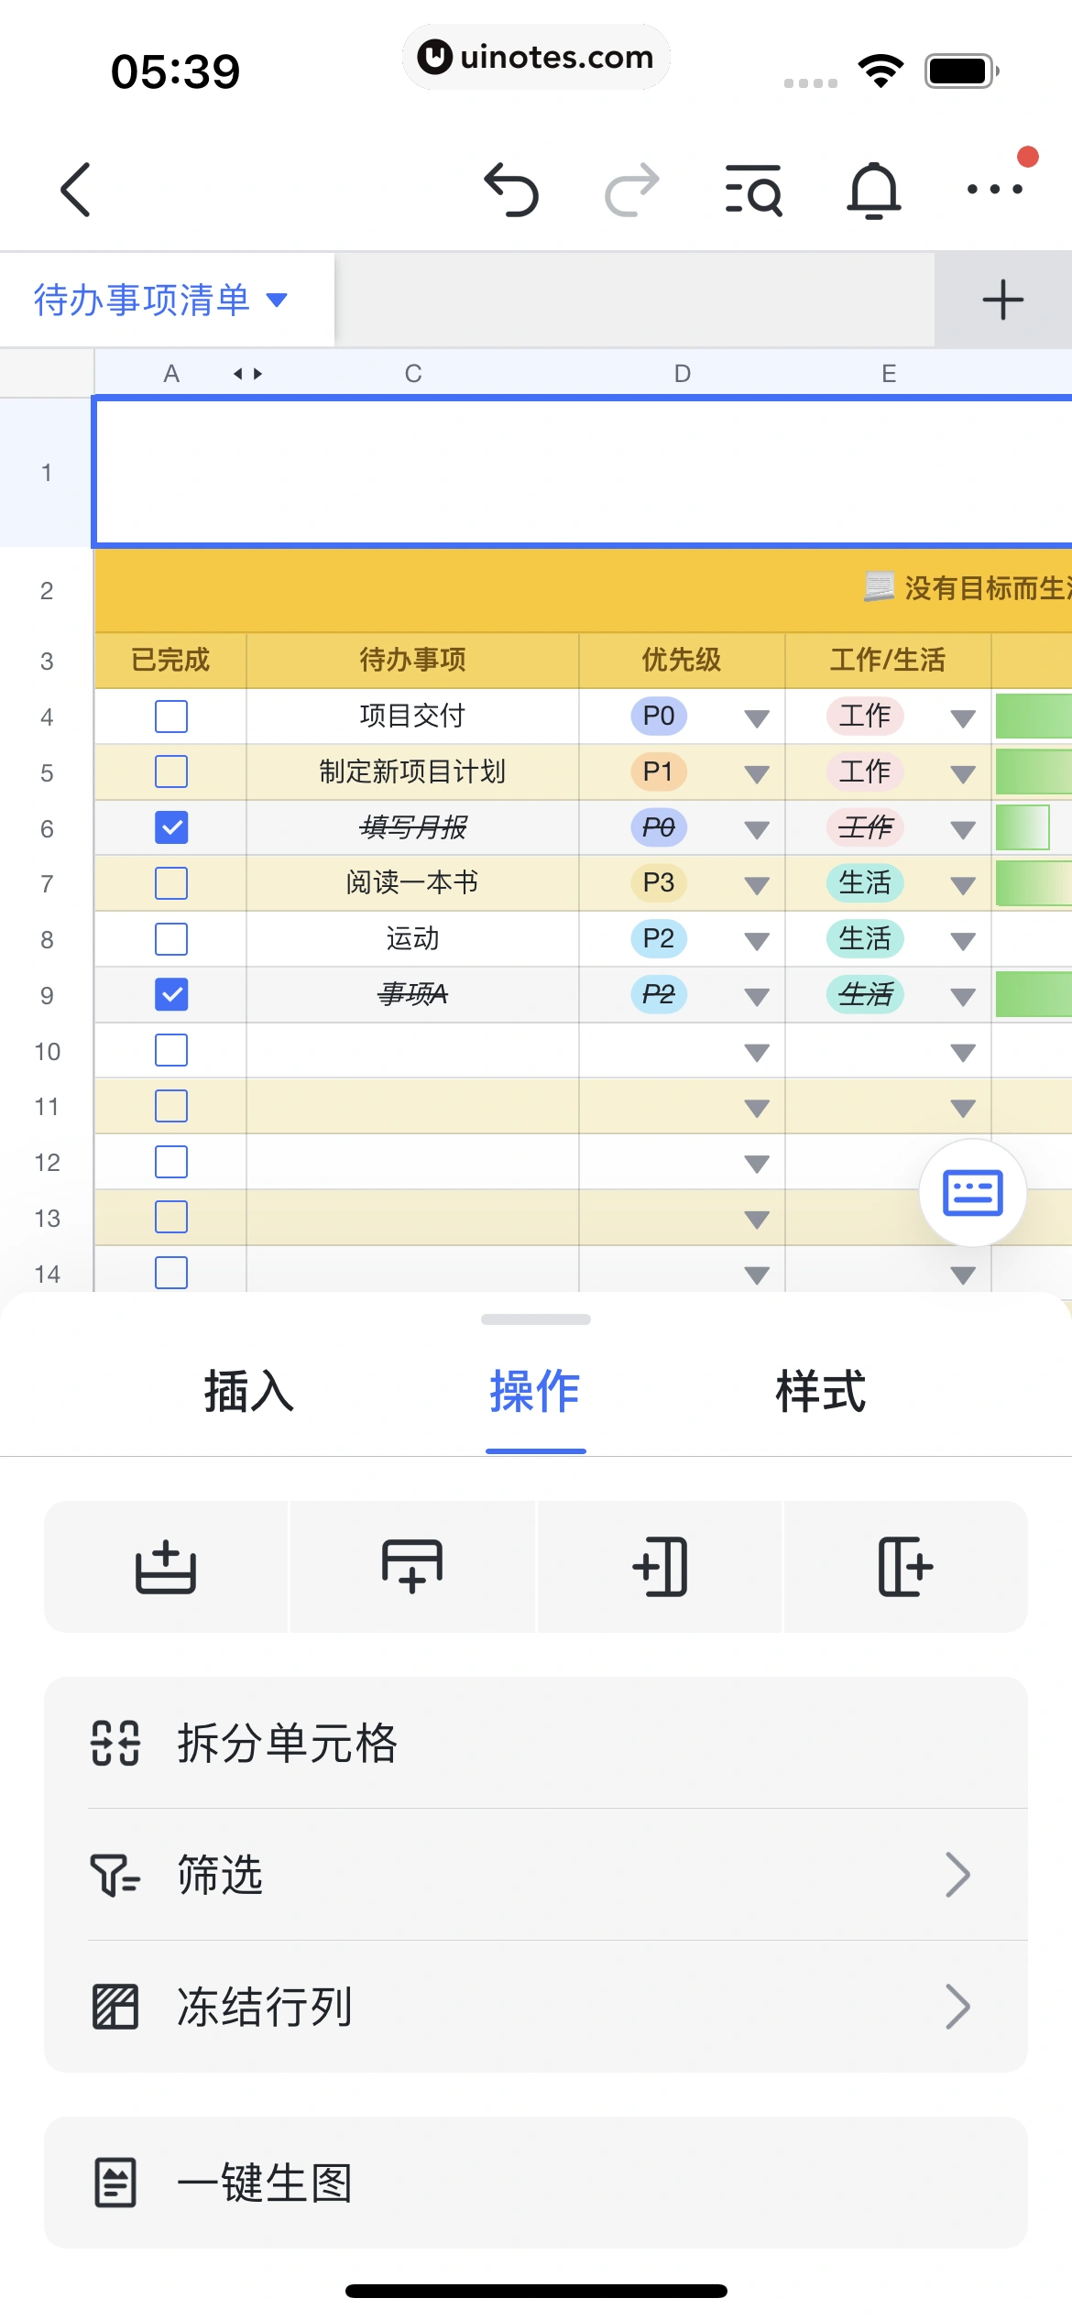Screen dimensions: 1072x2320
Task: Check the 制定新项目计划 checkbox
Action: pyautogui.click(x=171, y=772)
